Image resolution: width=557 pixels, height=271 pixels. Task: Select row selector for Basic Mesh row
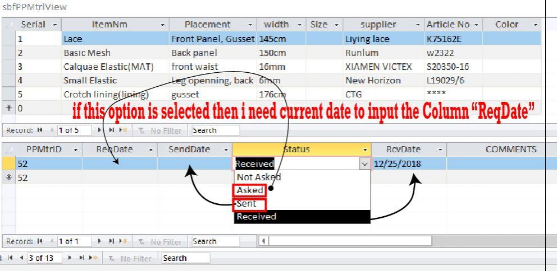pyautogui.click(x=9, y=53)
